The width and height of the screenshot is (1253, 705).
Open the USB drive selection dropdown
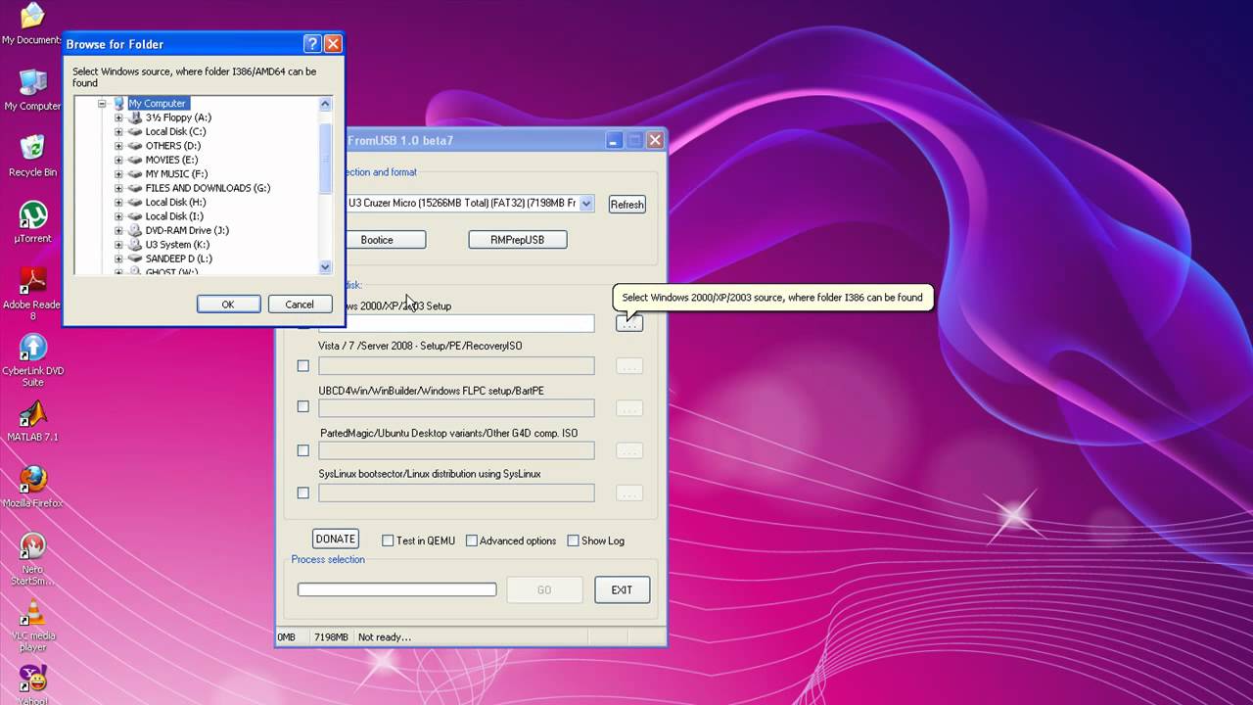(x=586, y=204)
